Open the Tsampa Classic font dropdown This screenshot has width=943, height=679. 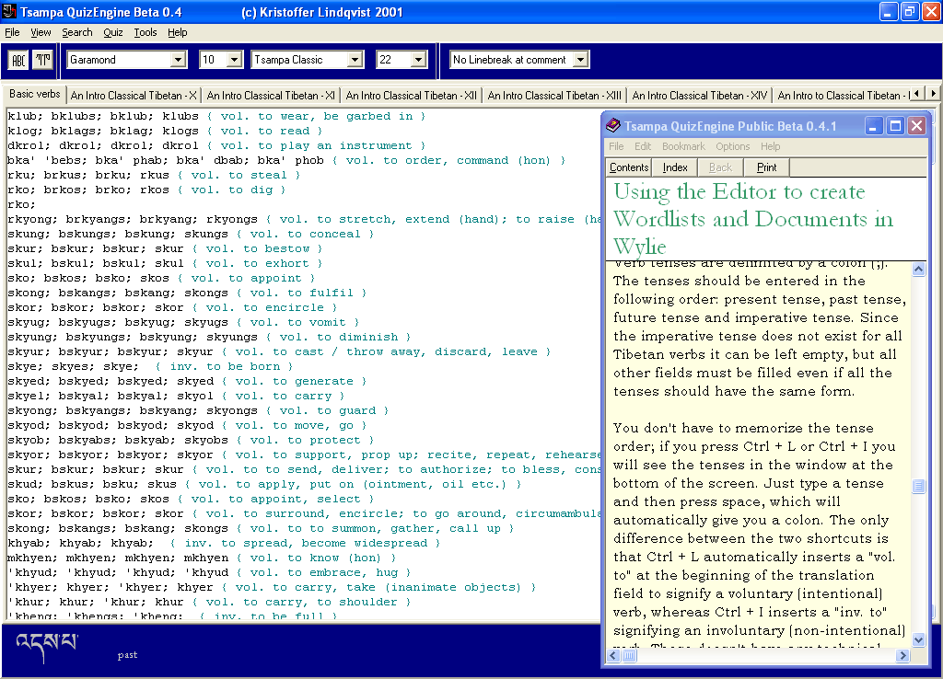pos(355,60)
